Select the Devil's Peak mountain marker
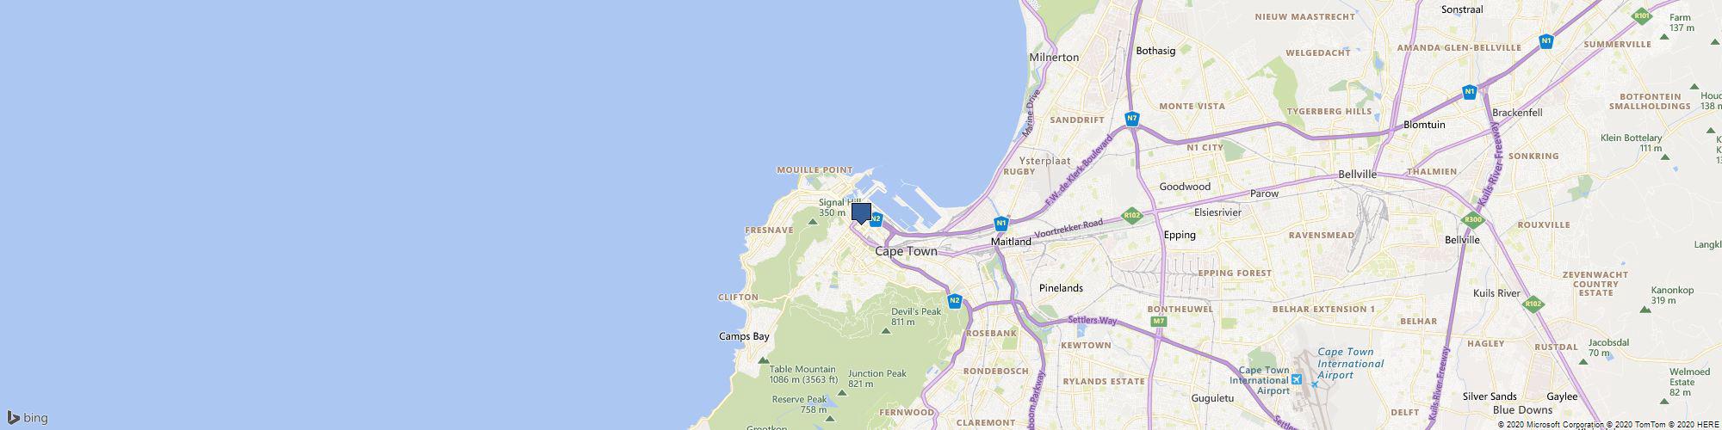The image size is (1722, 430). pos(886,330)
